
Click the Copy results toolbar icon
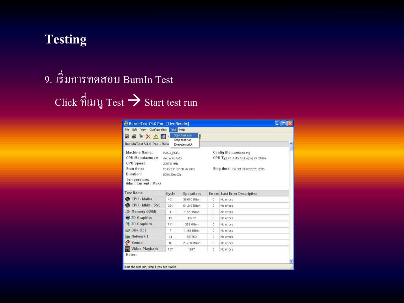point(141,137)
